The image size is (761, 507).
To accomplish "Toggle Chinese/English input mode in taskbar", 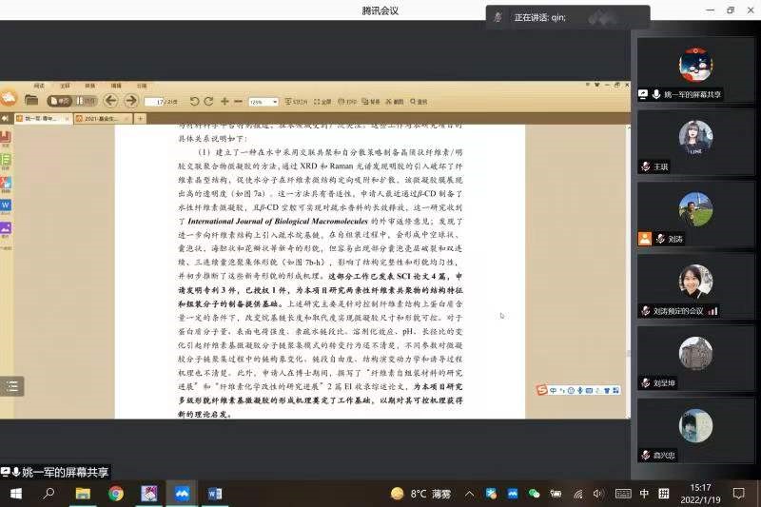I will coord(644,494).
